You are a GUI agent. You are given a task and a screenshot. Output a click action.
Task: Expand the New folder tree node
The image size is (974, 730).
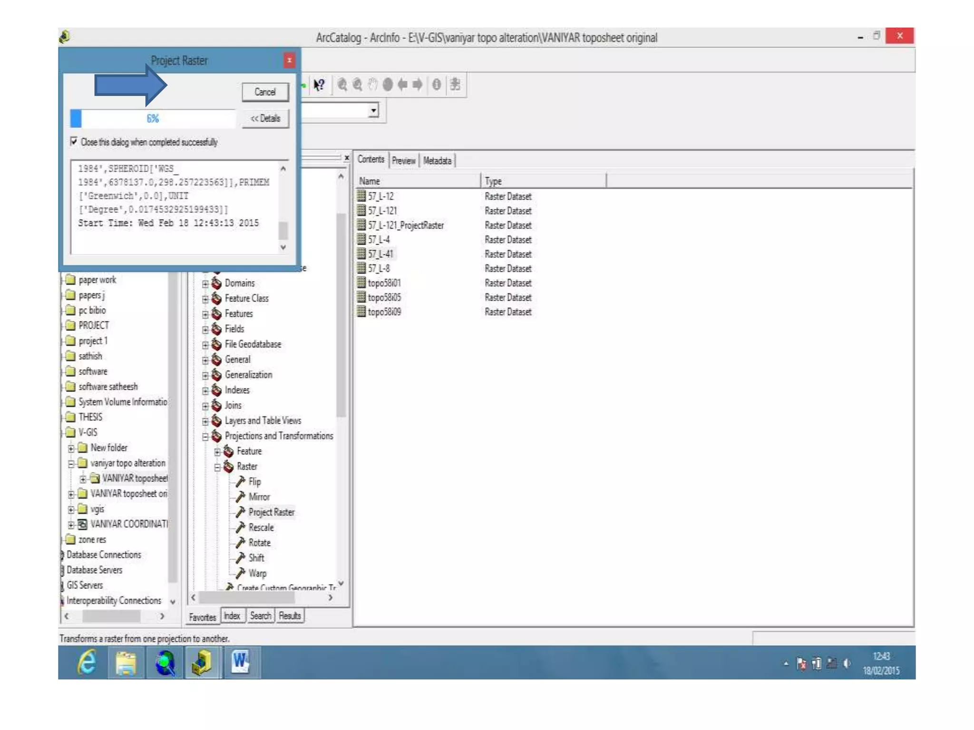[x=71, y=448]
